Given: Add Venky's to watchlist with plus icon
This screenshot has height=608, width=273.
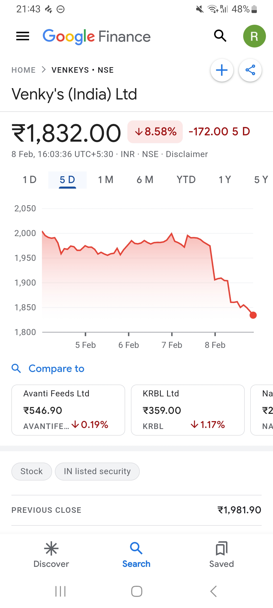Looking at the screenshot, I should coord(222,70).
